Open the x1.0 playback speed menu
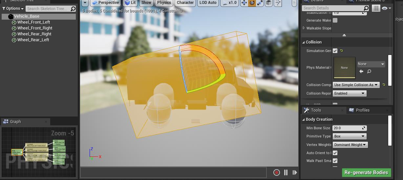Image resolution: width=403 pixels, height=180 pixels. point(229,3)
